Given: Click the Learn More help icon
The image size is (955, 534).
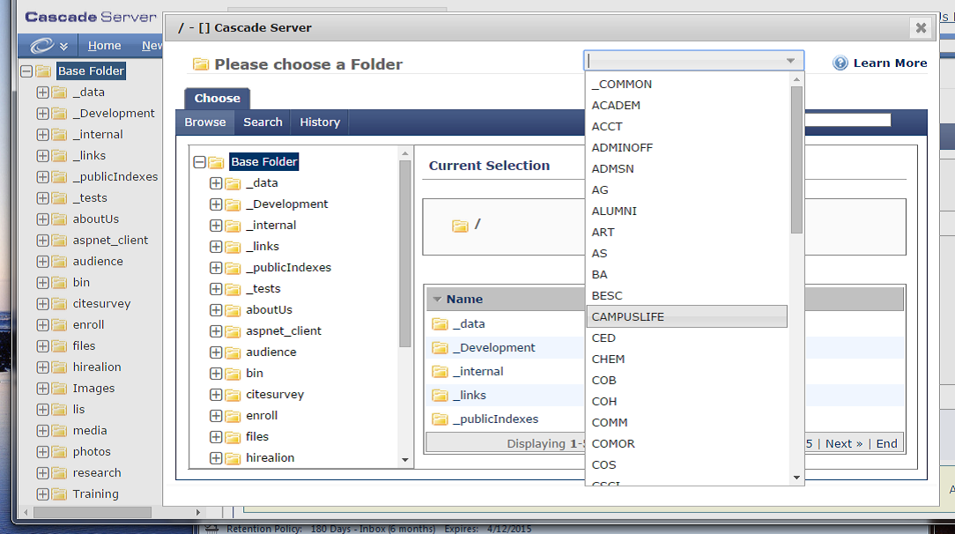Looking at the screenshot, I should click(x=840, y=63).
